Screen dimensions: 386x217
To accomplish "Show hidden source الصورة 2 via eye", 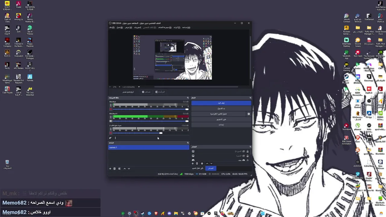I will (244, 151).
